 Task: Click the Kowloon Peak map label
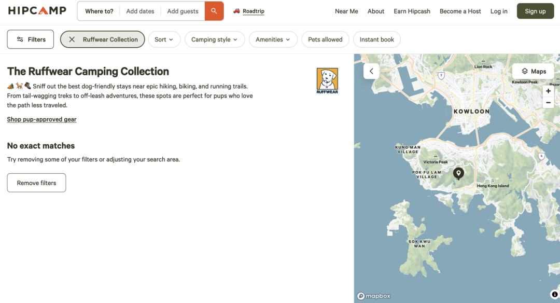click(525, 82)
